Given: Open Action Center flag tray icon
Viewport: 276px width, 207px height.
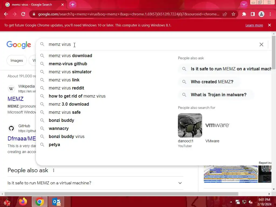Looking at the screenshot, I should tap(238, 202).
